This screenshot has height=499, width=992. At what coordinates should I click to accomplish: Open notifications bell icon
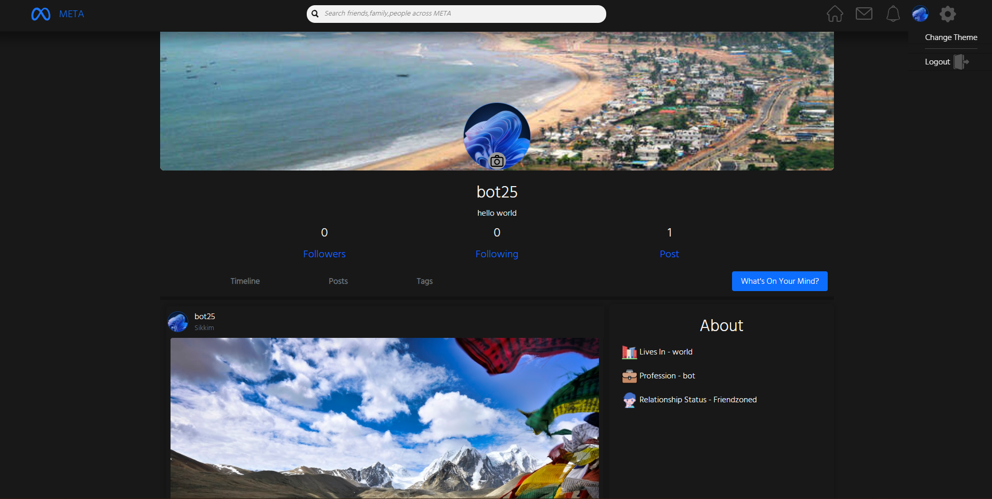tap(893, 14)
